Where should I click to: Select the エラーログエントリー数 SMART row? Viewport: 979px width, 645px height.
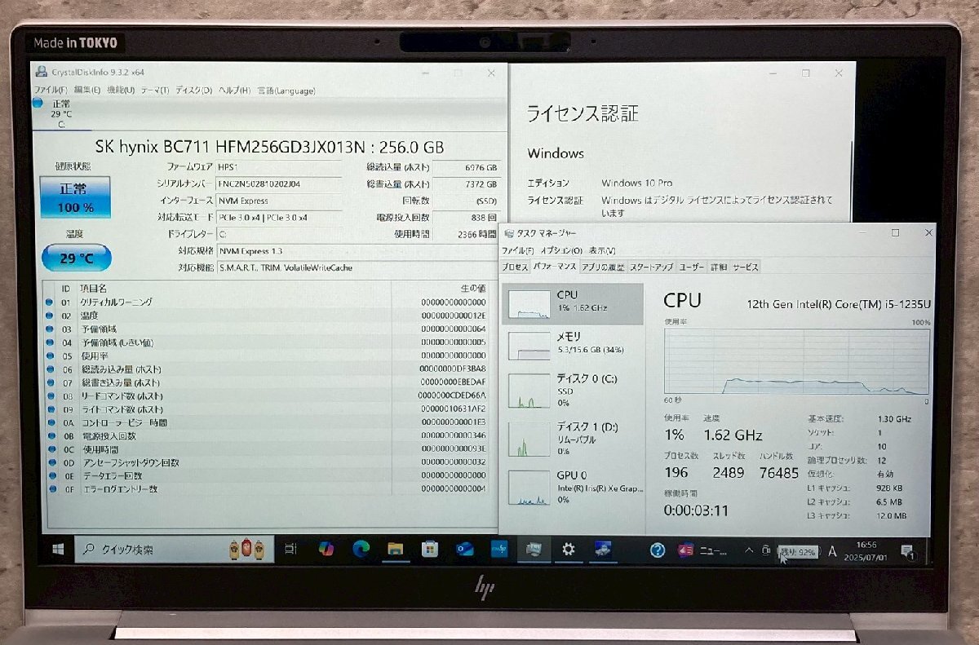267,489
